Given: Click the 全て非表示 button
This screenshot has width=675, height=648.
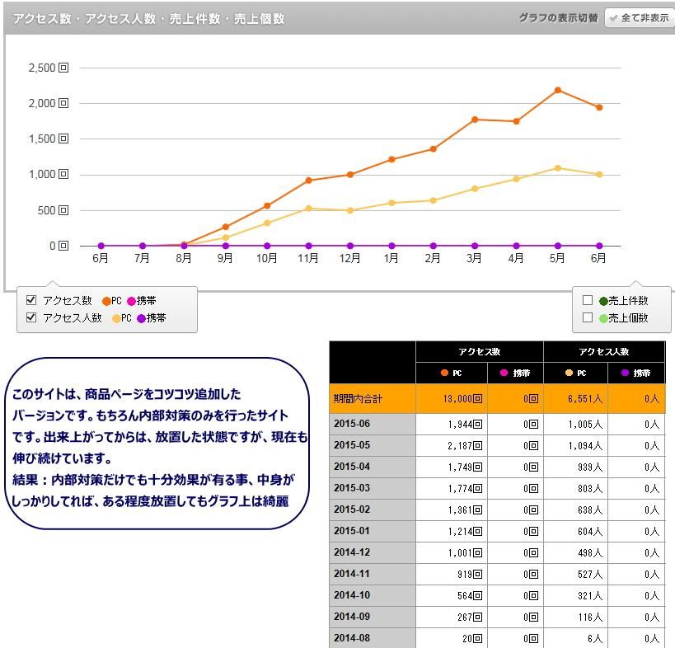Looking at the screenshot, I should pos(639,17).
